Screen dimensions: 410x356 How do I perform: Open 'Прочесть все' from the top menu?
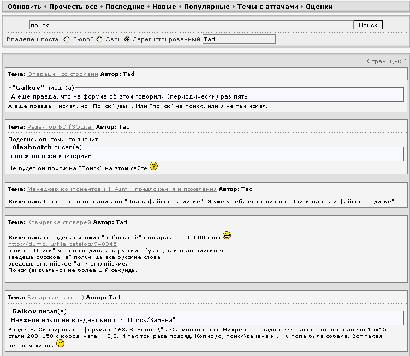point(73,7)
